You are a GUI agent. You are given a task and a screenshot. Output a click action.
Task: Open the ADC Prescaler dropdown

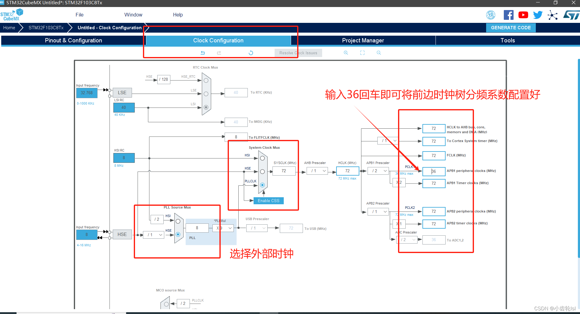(x=407, y=240)
